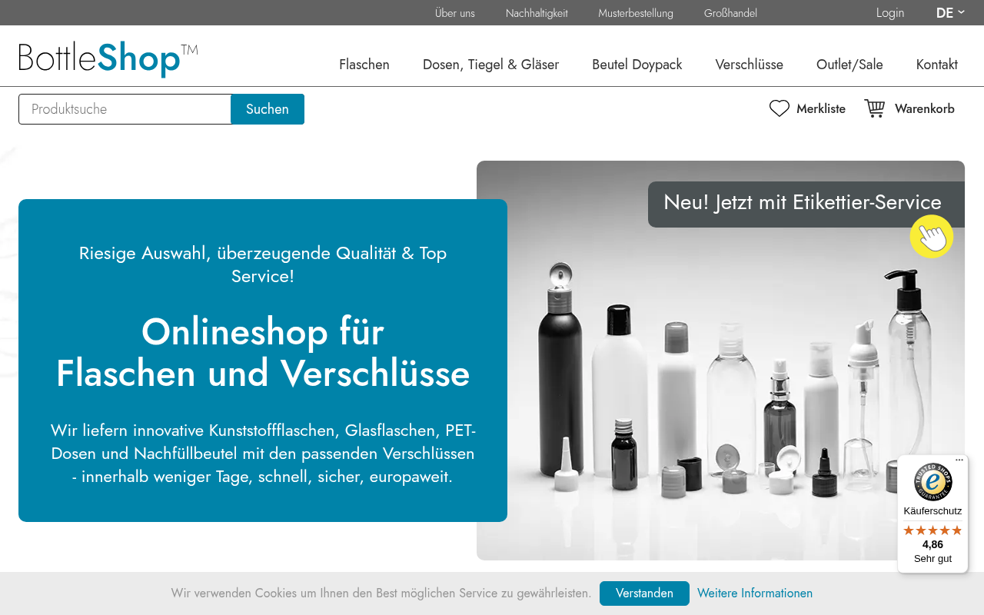
Task: Open the Verschlüsse menu
Action: point(750,65)
